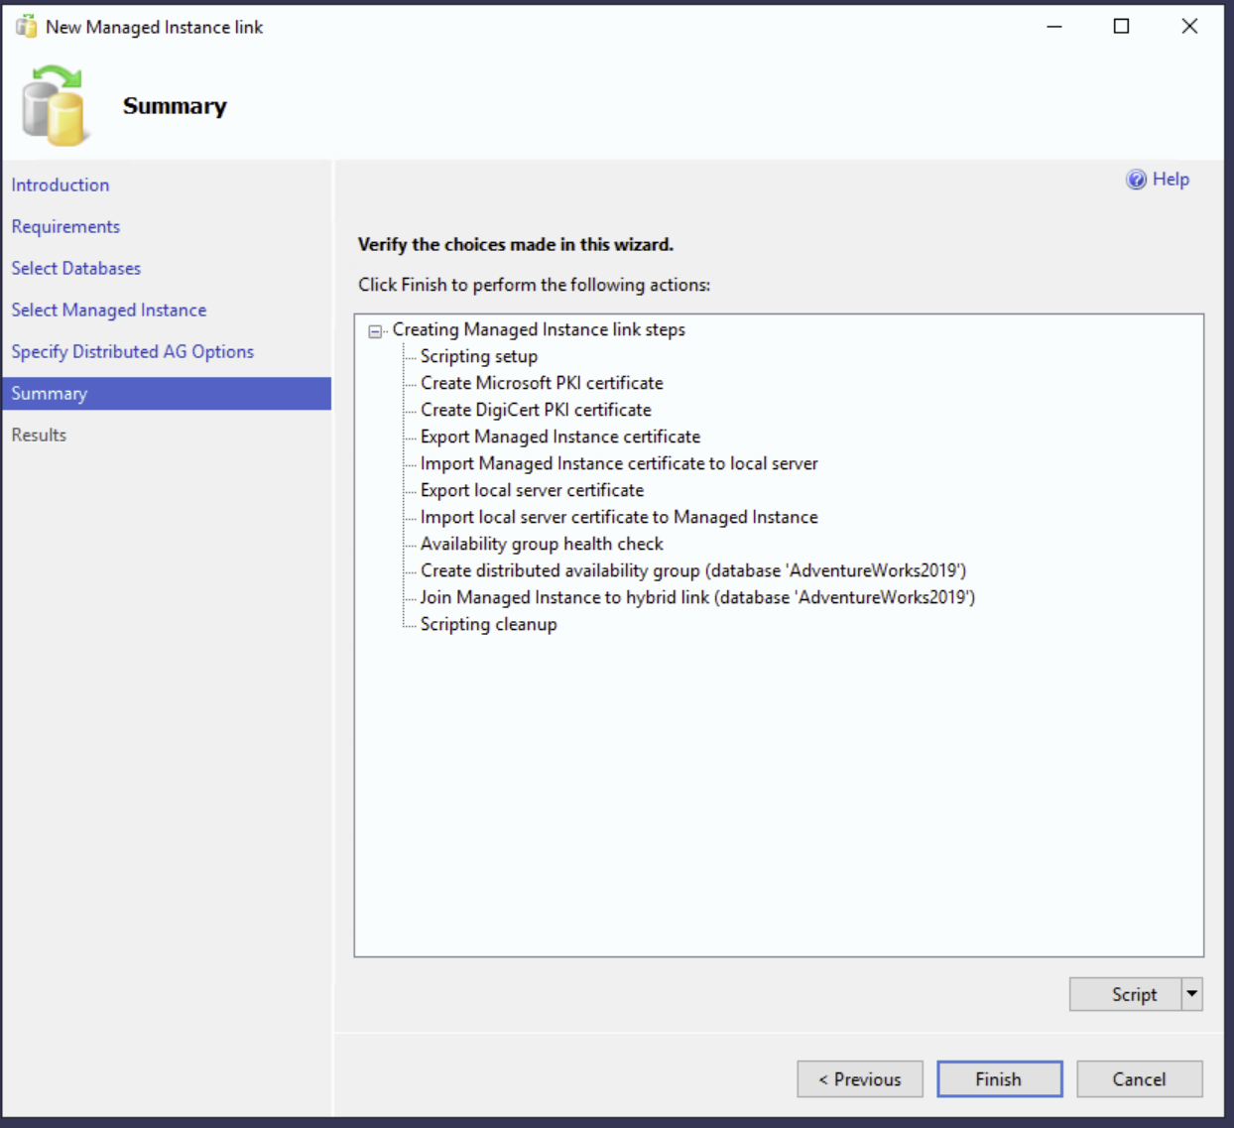The height and width of the screenshot is (1128, 1234).
Task: Open the Help link
Action: (x=1171, y=180)
